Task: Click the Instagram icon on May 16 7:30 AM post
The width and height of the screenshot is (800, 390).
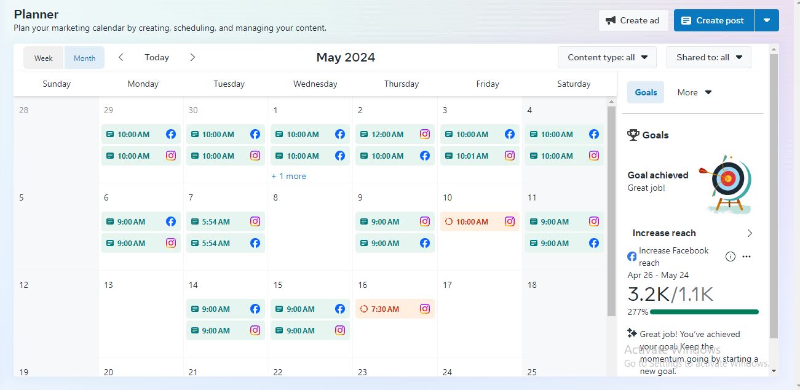Action: pos(425,309)
